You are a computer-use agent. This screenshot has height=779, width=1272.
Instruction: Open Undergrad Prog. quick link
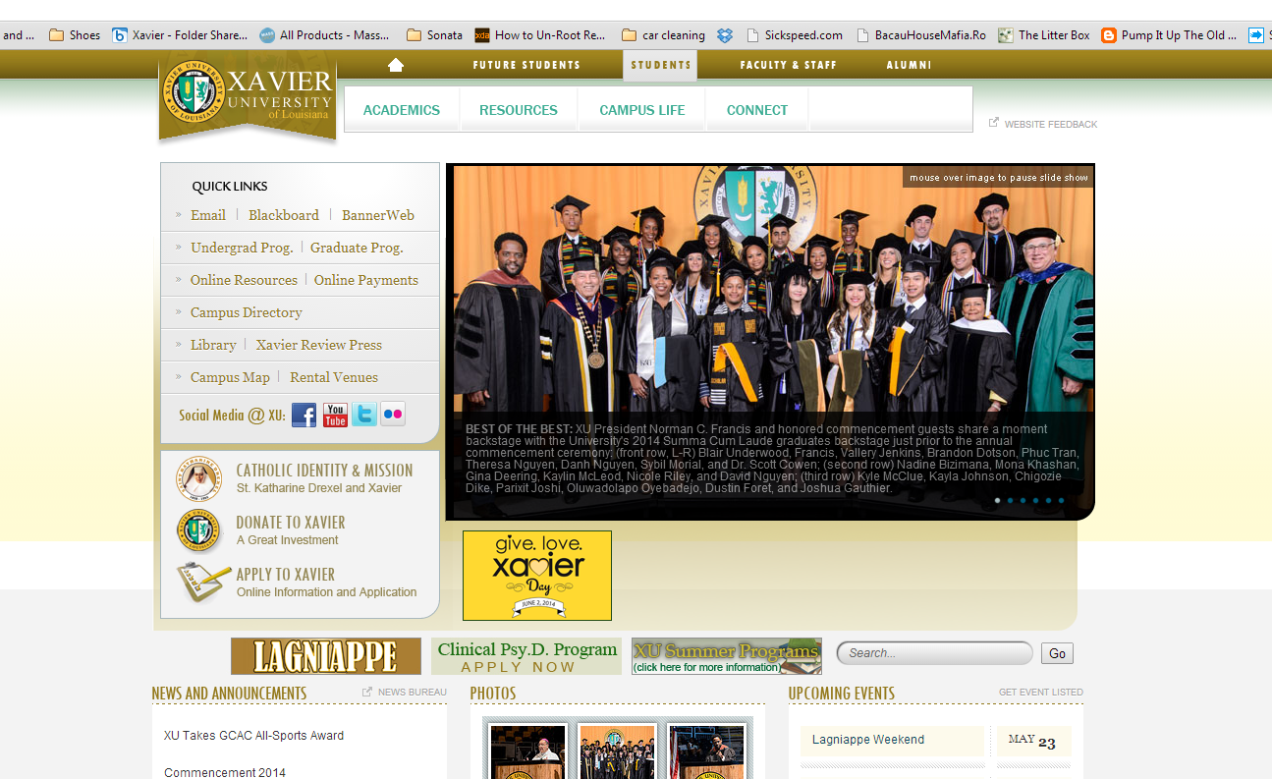pos(242,248)
